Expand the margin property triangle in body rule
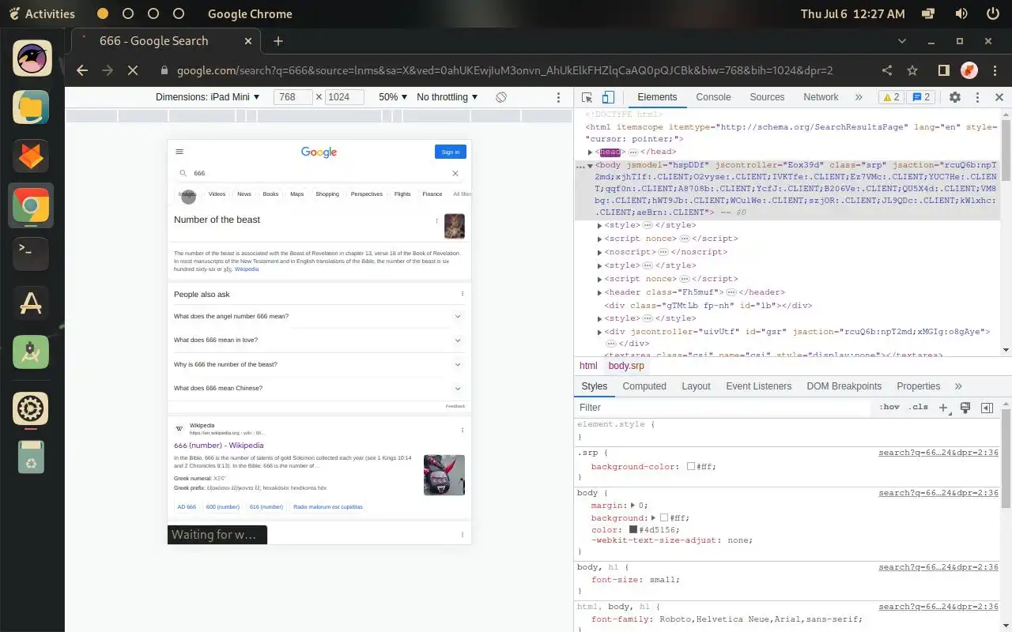This screenshot has width=1012, height=632. click(x=632, y=506)
